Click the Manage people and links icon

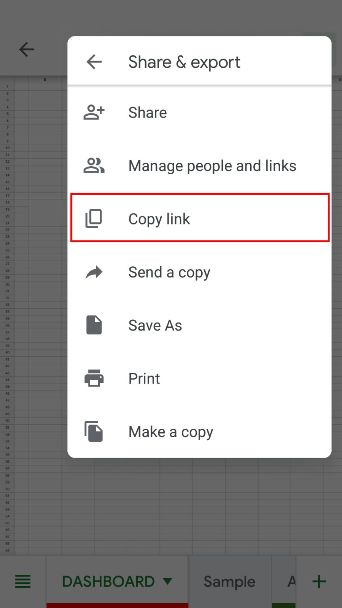coord(94,165)
